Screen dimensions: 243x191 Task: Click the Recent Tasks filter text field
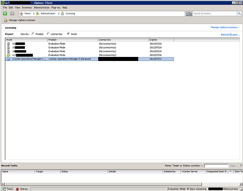(216, 166)
